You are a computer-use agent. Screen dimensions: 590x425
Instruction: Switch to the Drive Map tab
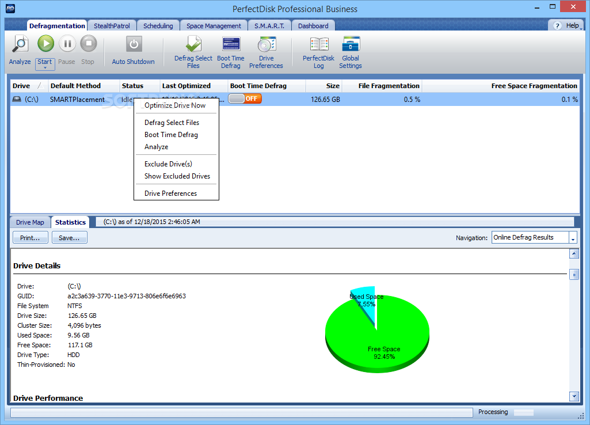coord(30,222)
